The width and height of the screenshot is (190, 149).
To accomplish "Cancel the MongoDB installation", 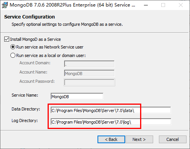I will pyautogui.click(x=173, y=139).
